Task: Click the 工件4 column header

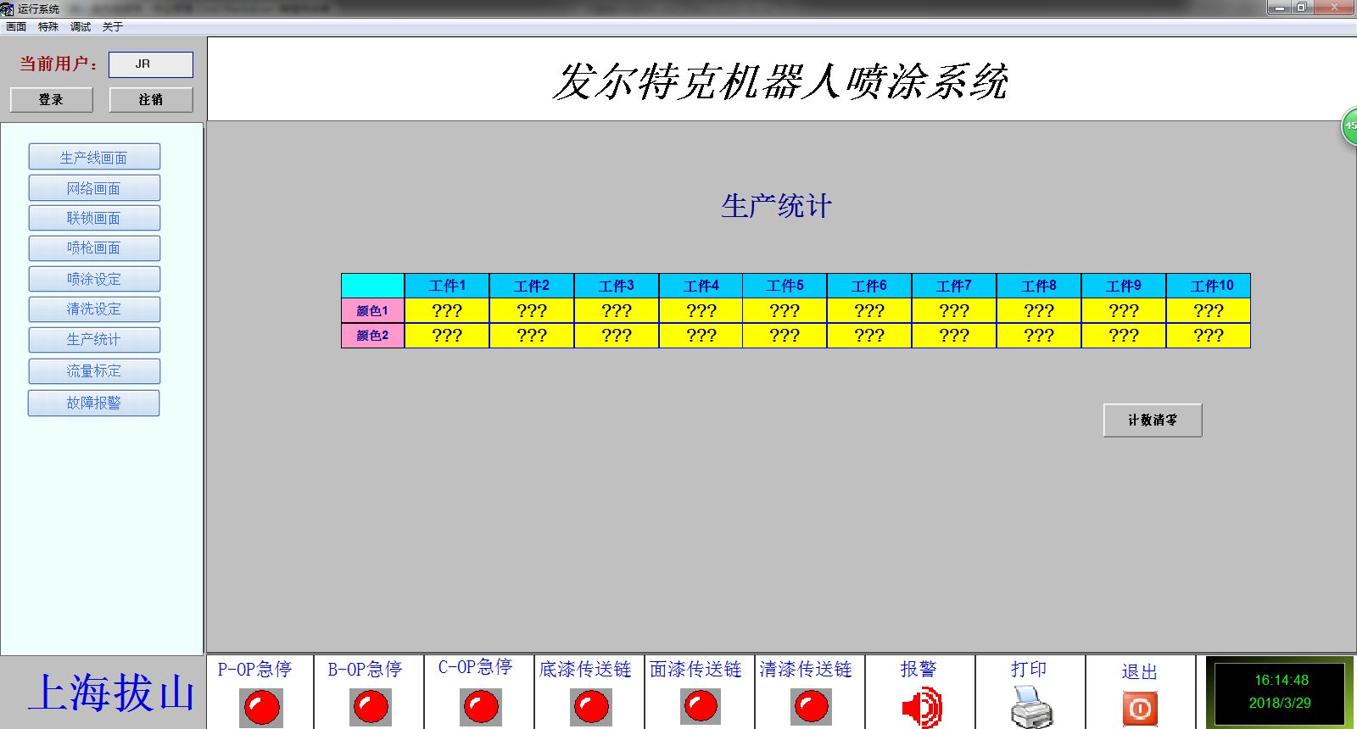Action: tap(701, 286)
